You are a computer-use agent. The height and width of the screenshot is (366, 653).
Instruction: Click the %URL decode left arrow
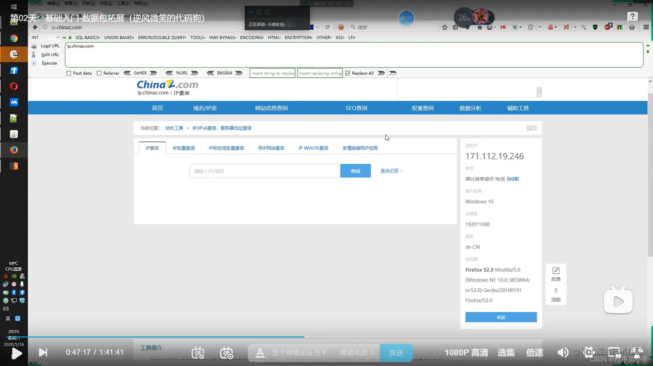[x=169, y=73]
